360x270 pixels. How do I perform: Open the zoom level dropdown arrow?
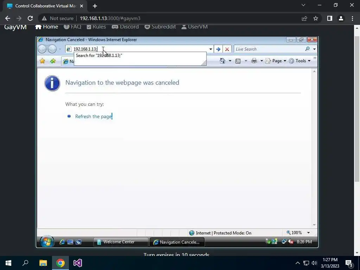point(308,233)
